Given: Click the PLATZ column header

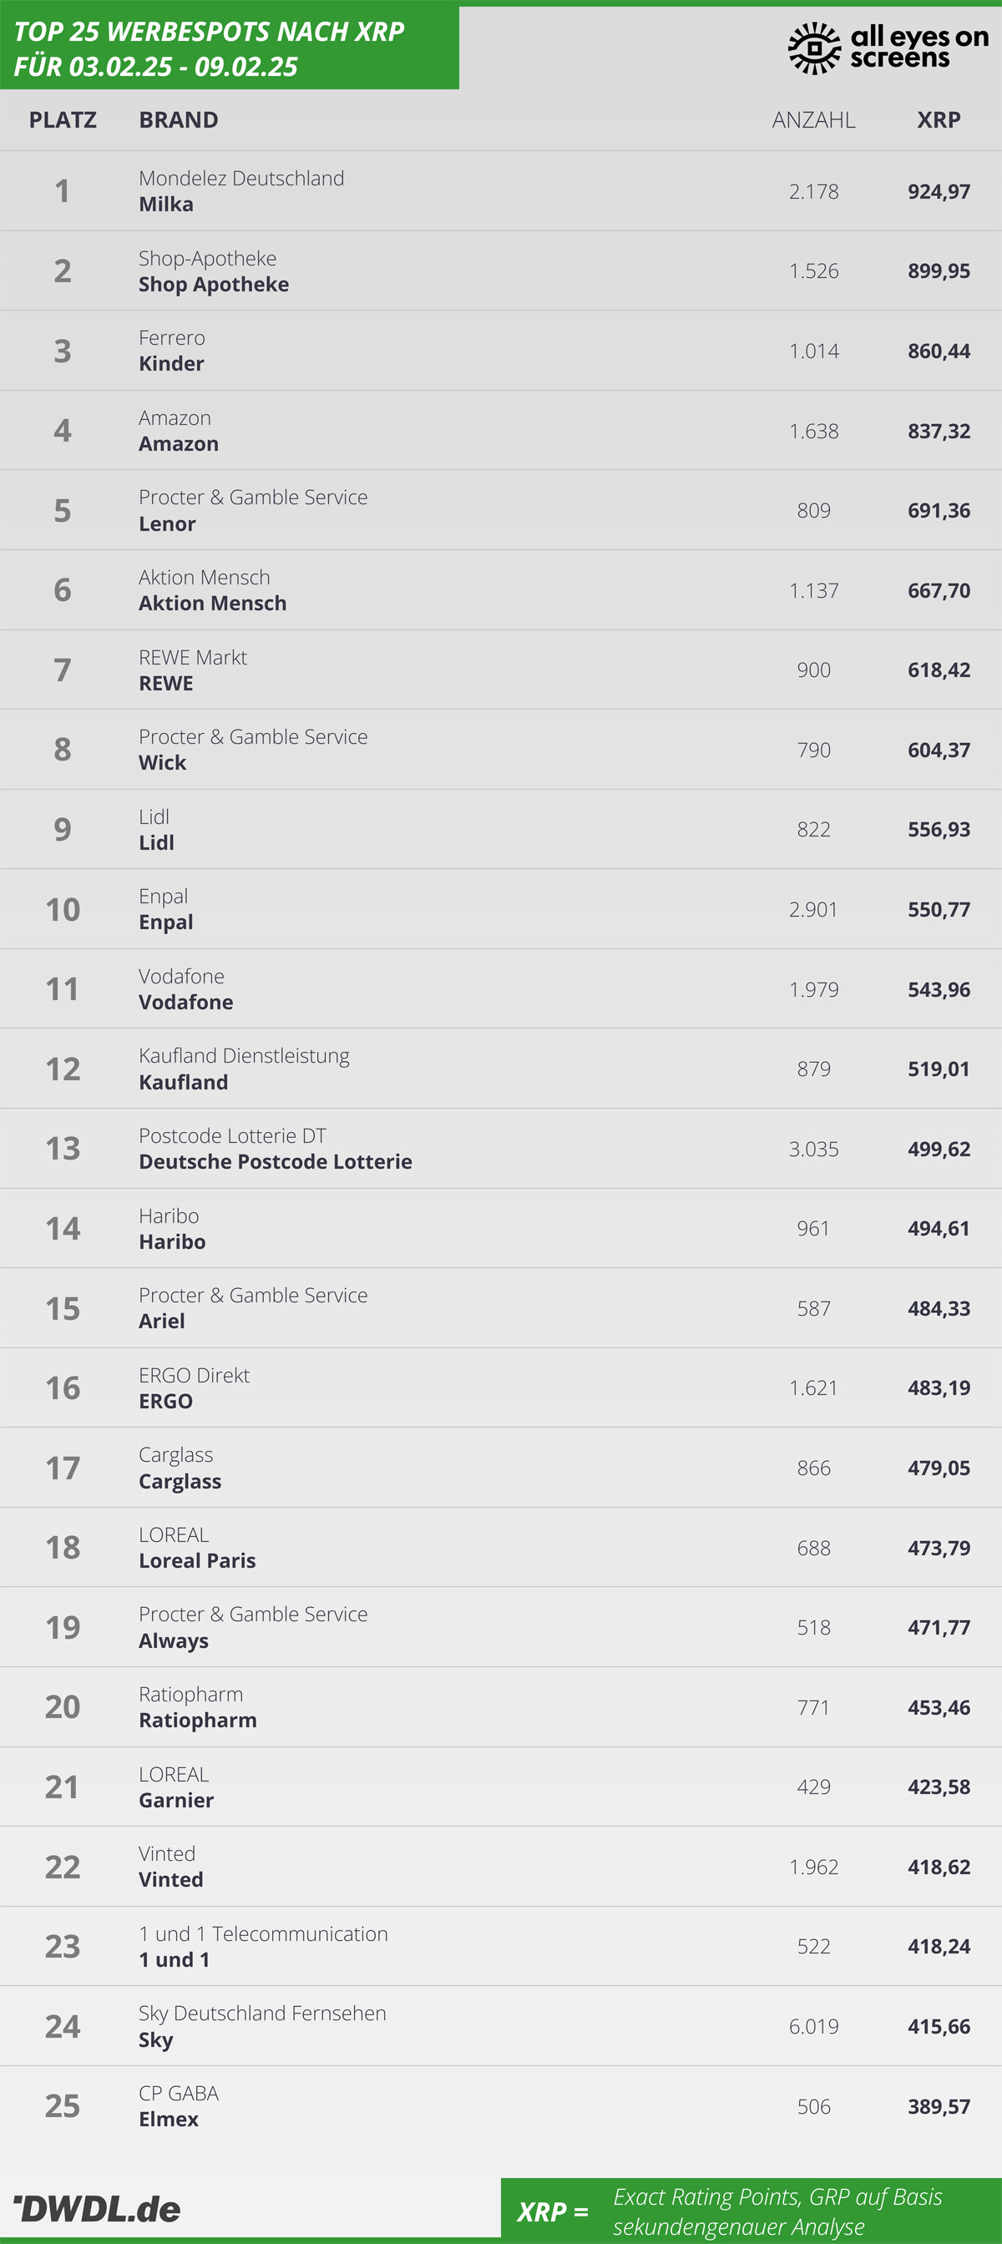Looking at the screenshot, I should (x=63, y=119).
